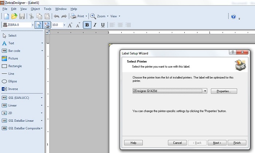Select the Bar code tool
The width and height of the screenshot is (255, 153).
(11, 51)
